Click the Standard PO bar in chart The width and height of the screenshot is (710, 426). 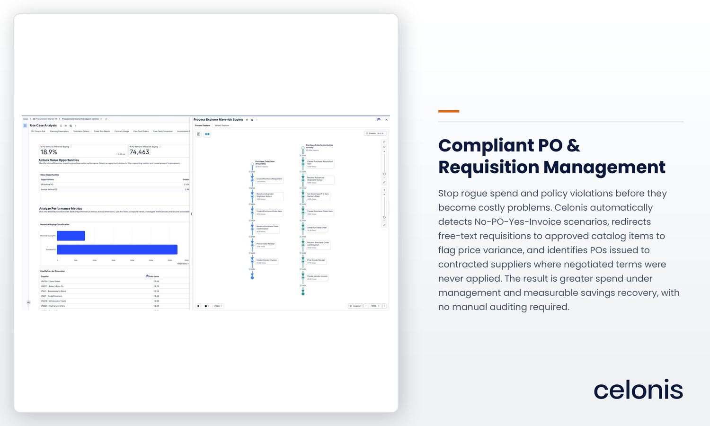pos(117,249)
